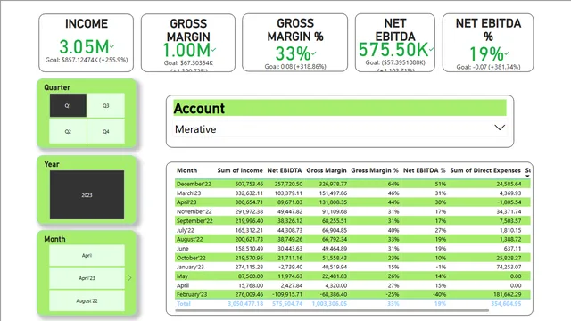The width and height of the screenshot is (571, 321).
Task: Click income cell 332,632.11
Action: 249,193
